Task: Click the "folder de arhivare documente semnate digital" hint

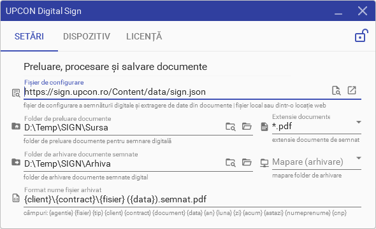Action: pos(85,177)
